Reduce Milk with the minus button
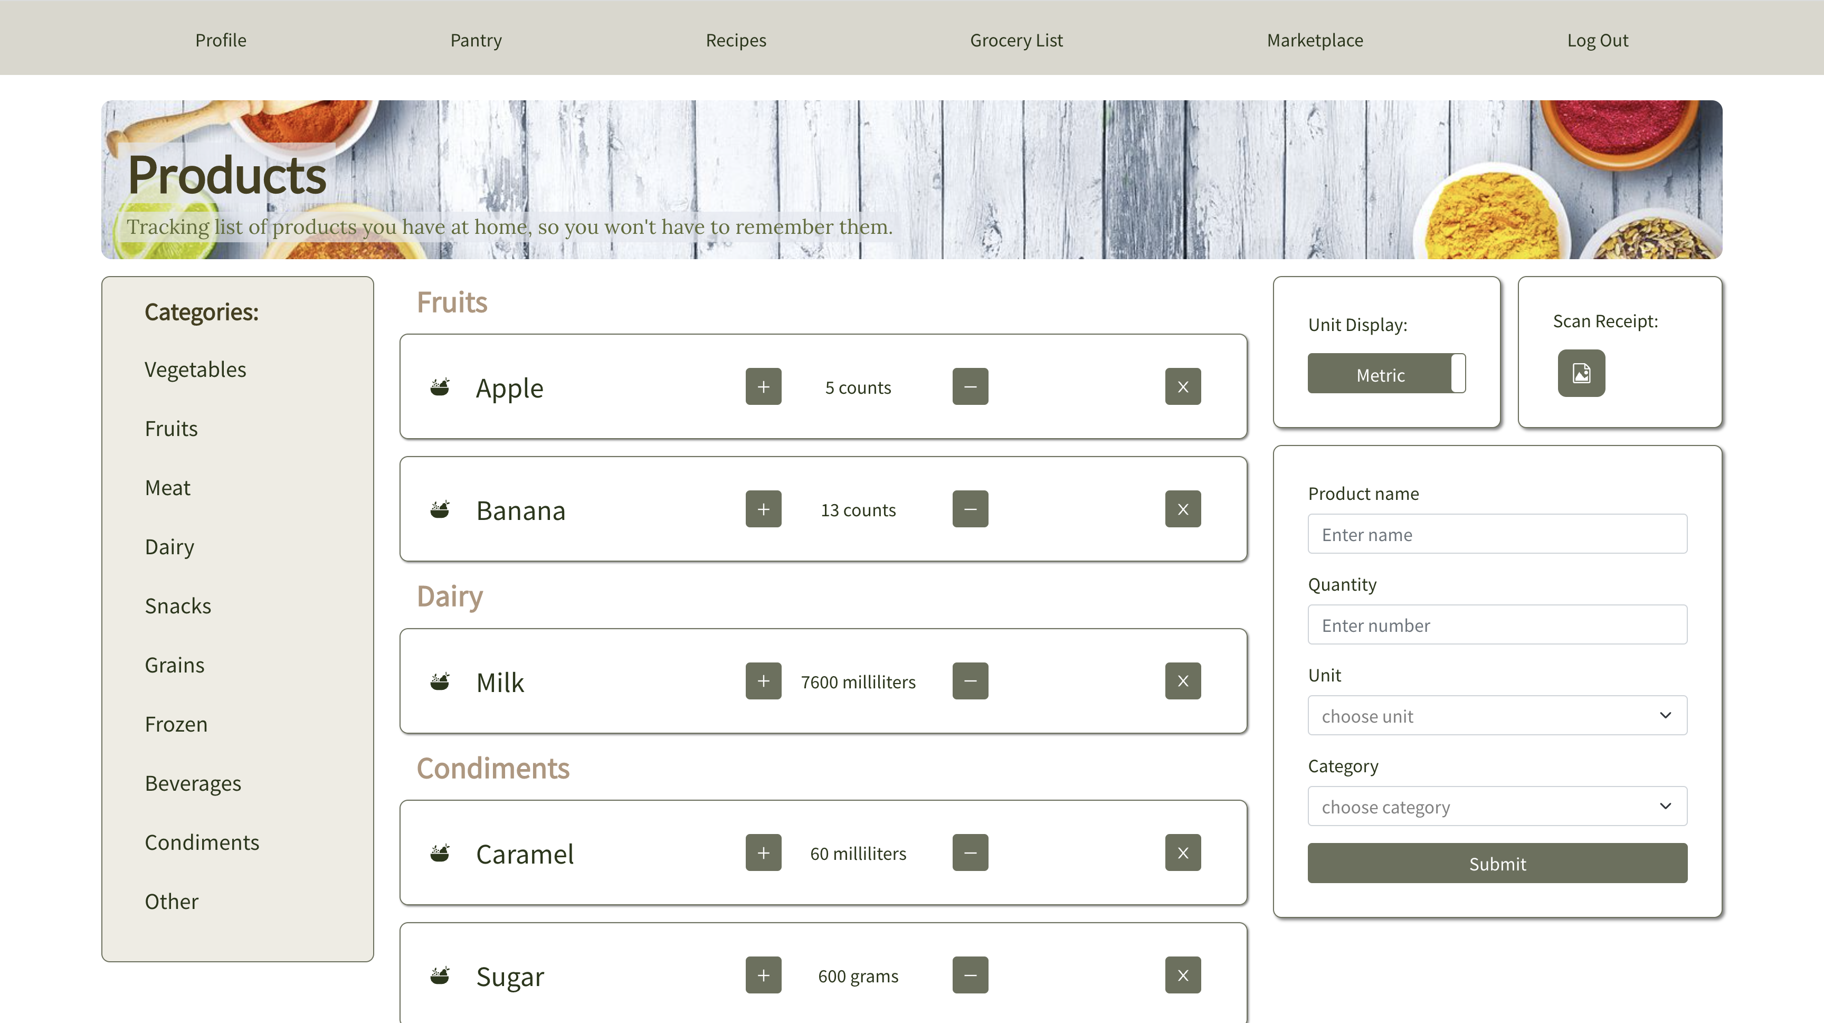This screenshot has width=1824, height=1023. pos(970,681)
